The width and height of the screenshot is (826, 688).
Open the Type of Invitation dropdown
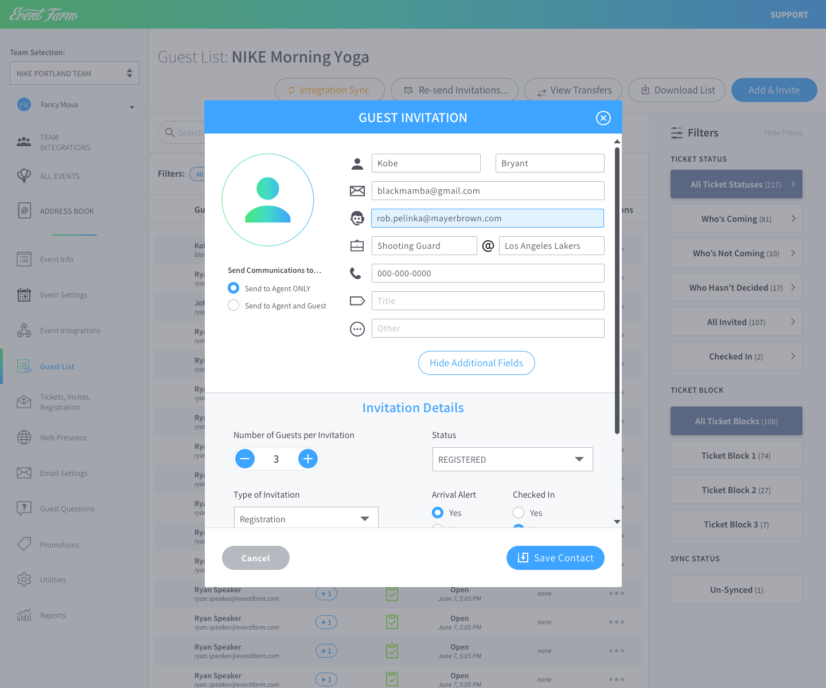coord(306,518)
